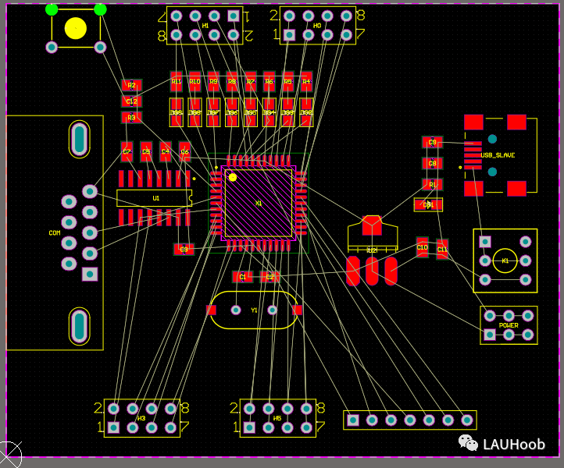Click the POWER header label
This screenshot has width=564, height=468.
point(509,325)
